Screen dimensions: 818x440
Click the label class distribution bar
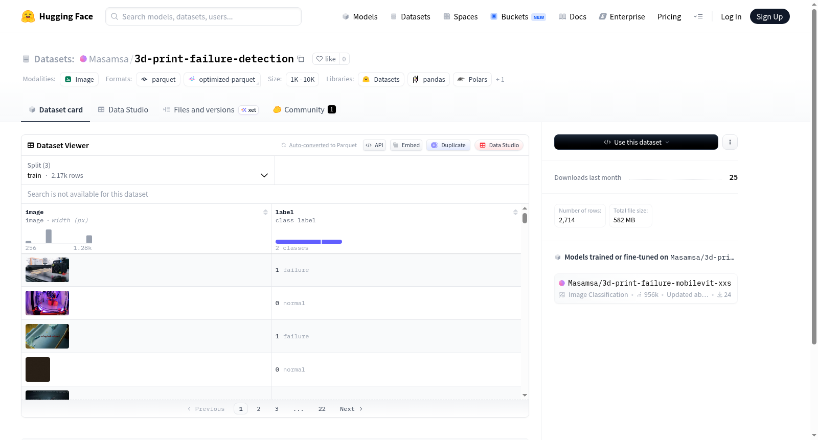(x=309, y=242)
